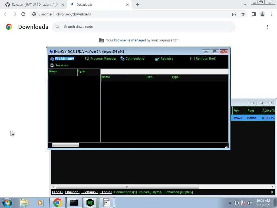Open a new Chrome tab
The height and width of the screenshot is (208, 277).
point(138,5)
